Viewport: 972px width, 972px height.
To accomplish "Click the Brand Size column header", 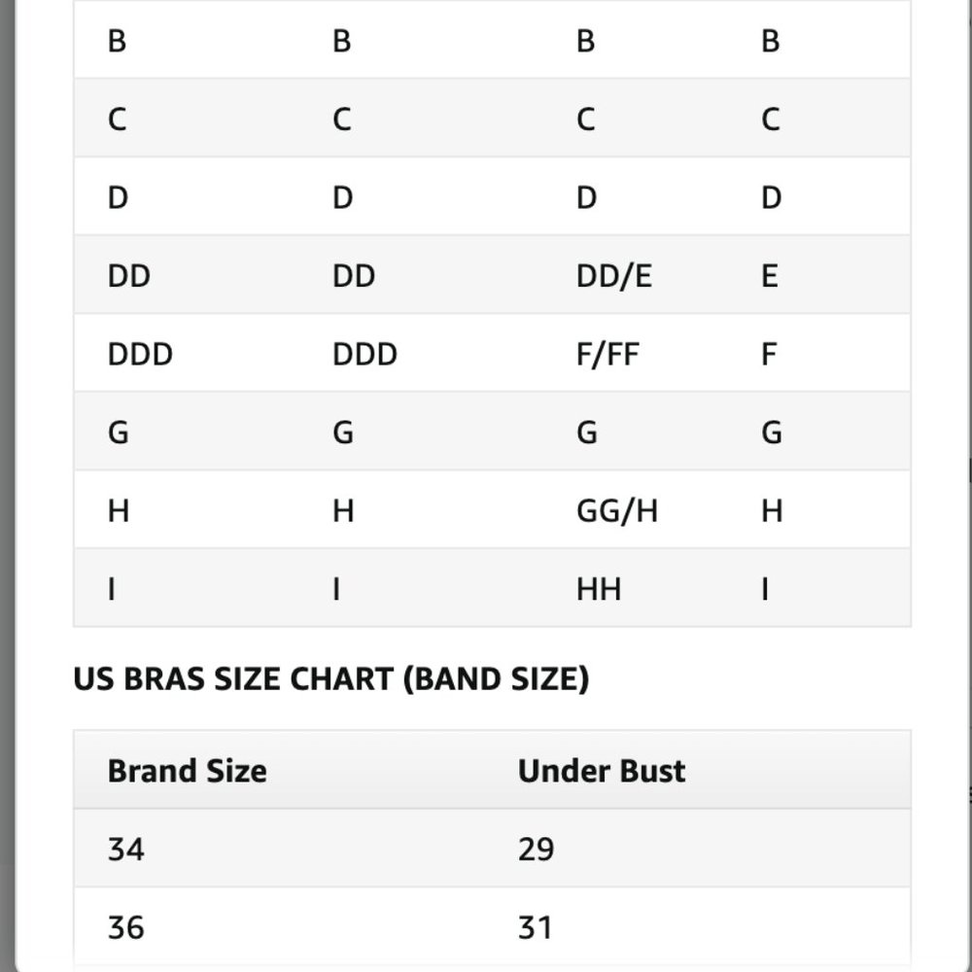I will 188,771.
